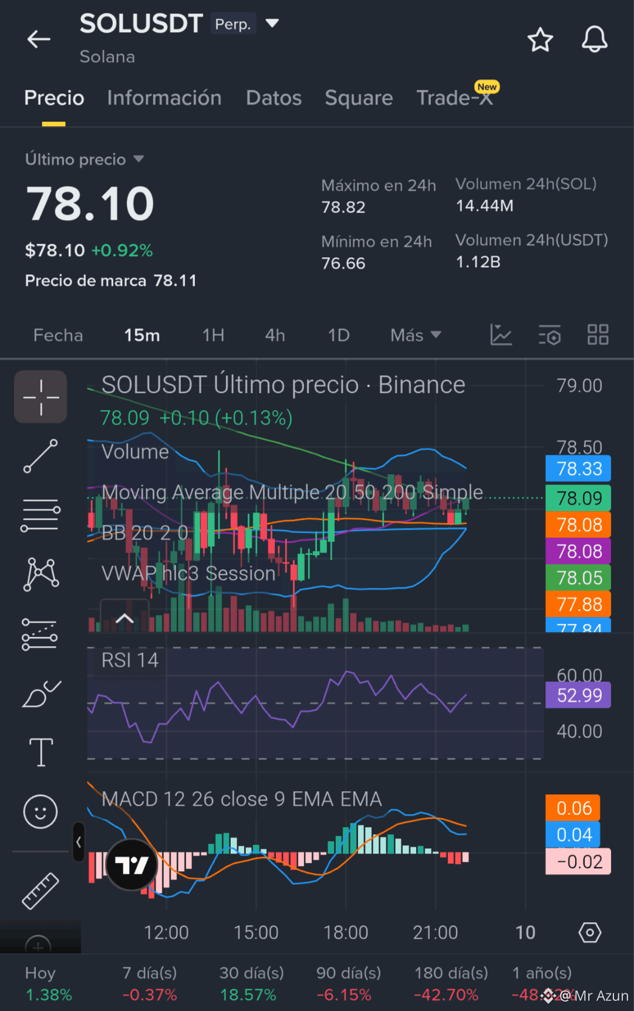
Task: Click the Volume indicator label
Action: coord(135,452)
